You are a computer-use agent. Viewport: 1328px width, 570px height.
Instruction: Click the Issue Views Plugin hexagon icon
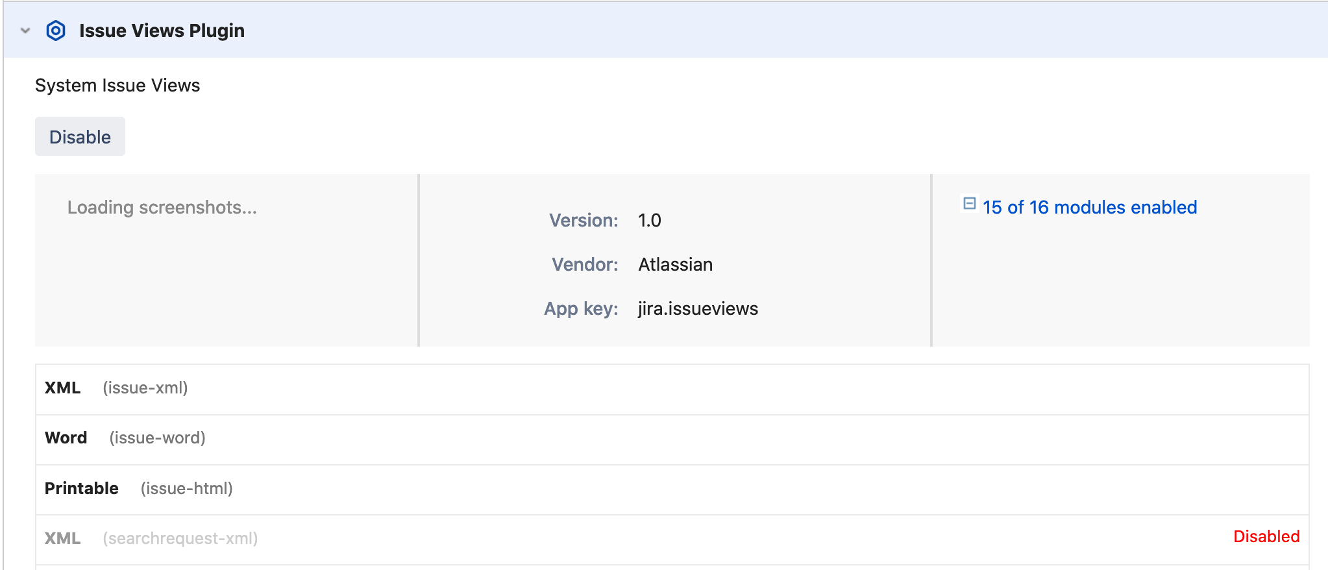[56, 31]
